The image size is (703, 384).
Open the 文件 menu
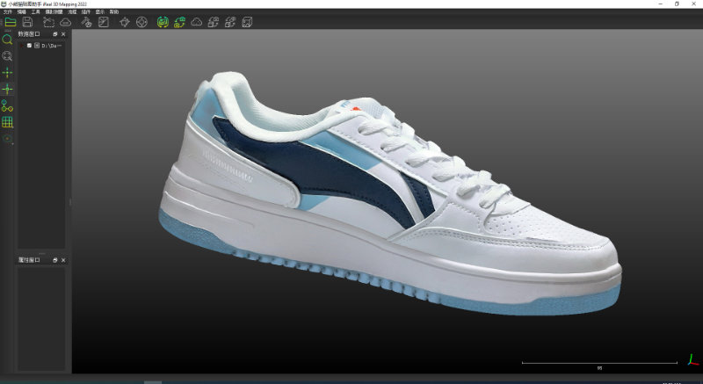(x=8, y=11)
